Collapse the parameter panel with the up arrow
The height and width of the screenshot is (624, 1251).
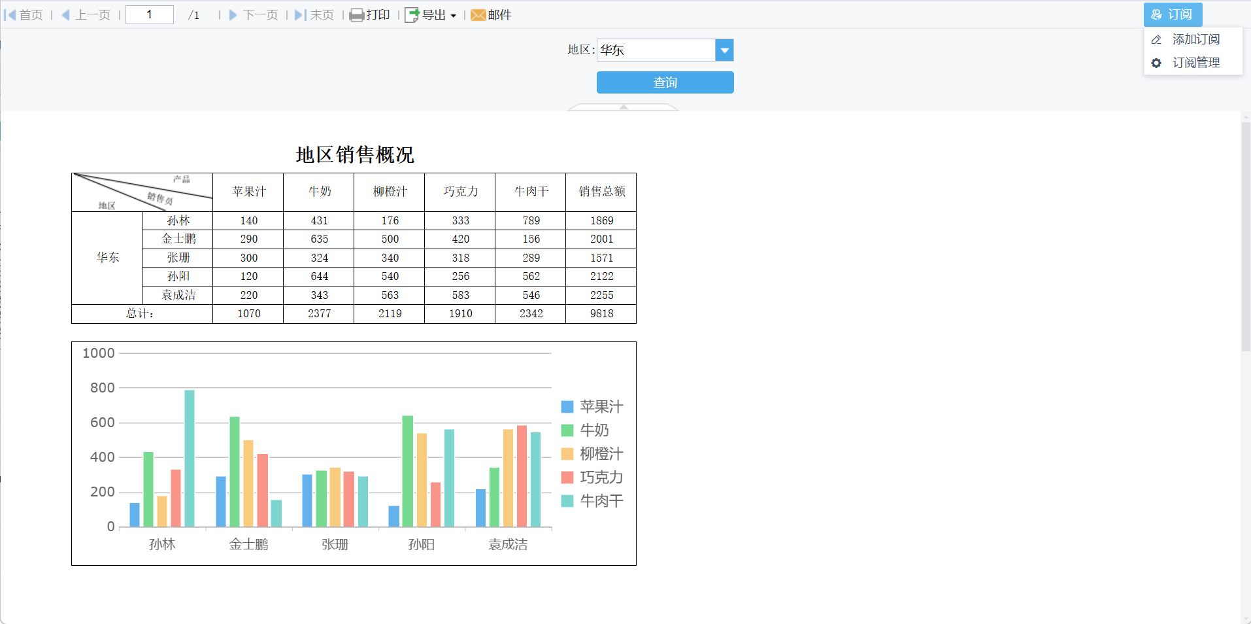(624, 107)
